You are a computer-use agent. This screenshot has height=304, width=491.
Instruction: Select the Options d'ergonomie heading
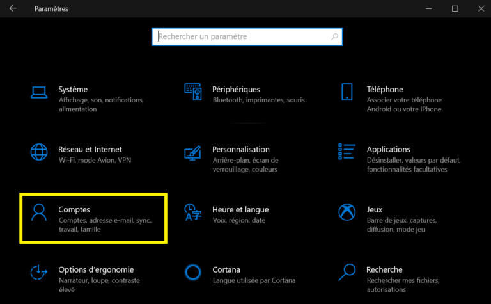pos(96,270)
